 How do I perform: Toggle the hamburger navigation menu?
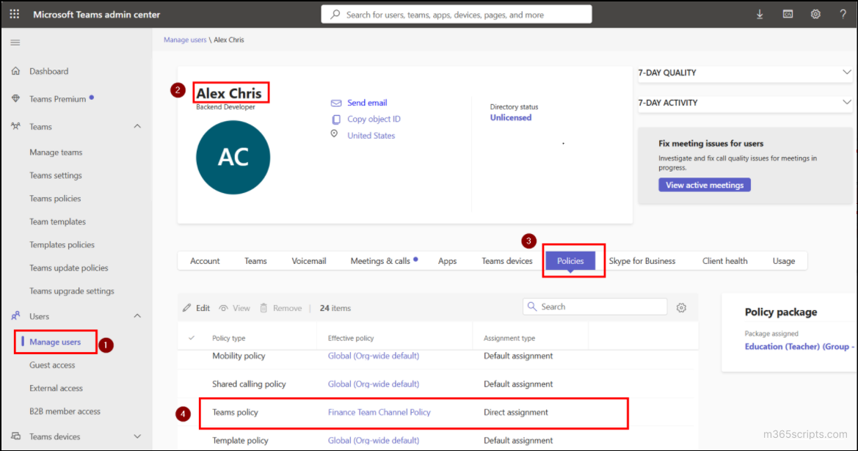pyautogui.click(x=15, y=43)
